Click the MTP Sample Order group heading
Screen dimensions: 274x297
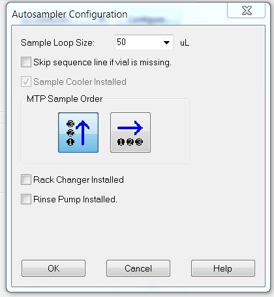pos(65,99)
